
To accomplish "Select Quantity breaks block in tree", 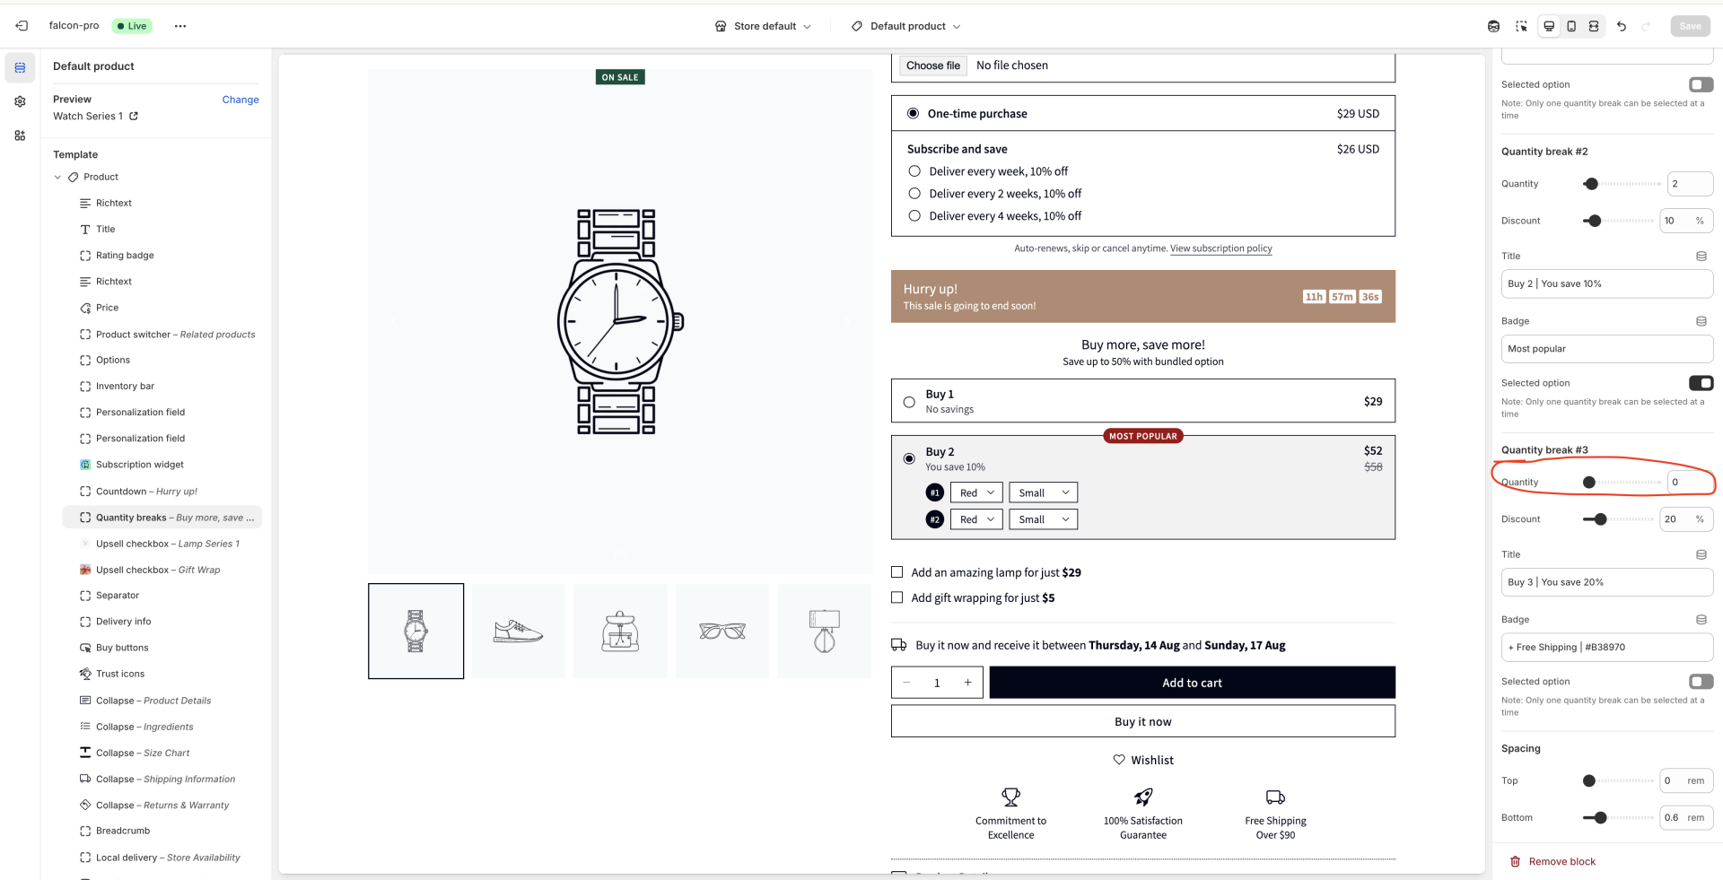I will (x=162, y=518).
